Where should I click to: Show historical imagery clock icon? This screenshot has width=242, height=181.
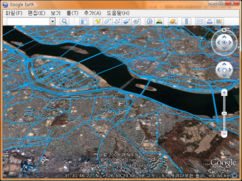(x=149, y=21)
